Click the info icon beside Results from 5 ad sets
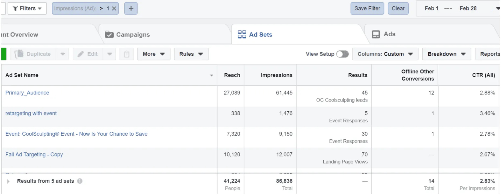 pos(80,181)
